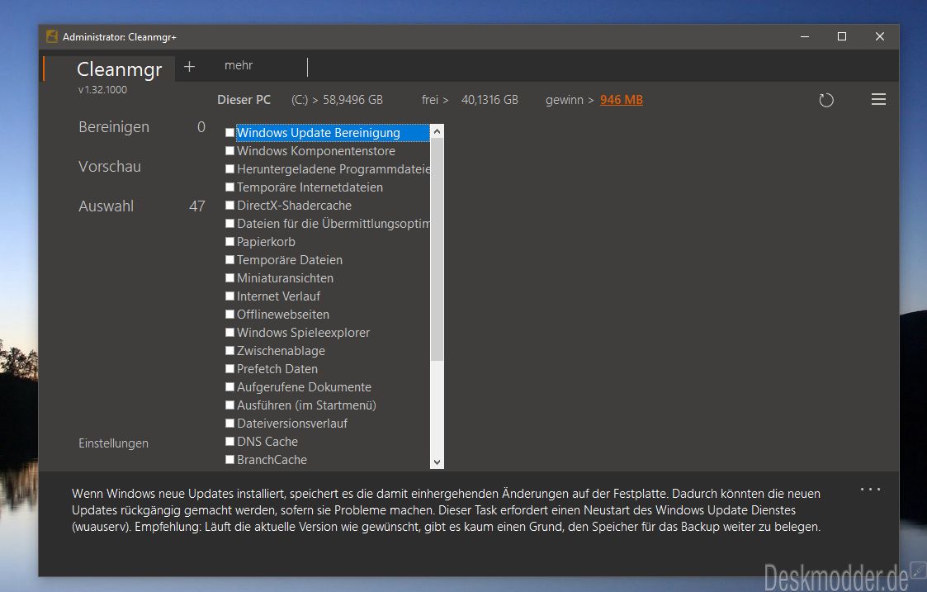Viewport: 927px width, 592px height.
Task: Click the Dieser PC drive label
Action: (x=244, y=100)
